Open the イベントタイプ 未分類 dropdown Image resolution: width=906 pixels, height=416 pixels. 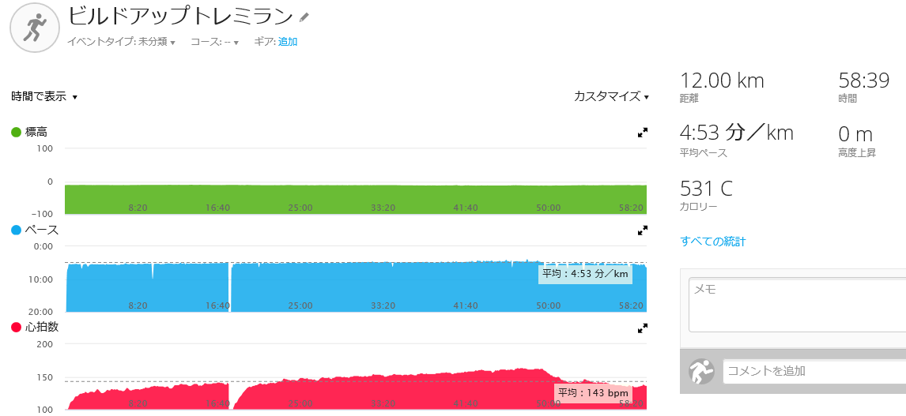(121, 42)
